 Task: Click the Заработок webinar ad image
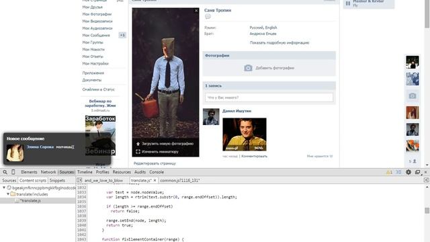coord(100,136)
